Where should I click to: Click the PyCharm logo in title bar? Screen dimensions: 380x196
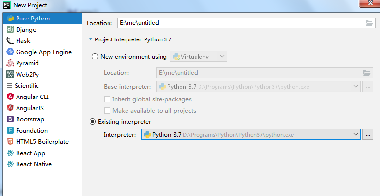tap(7, 5)
